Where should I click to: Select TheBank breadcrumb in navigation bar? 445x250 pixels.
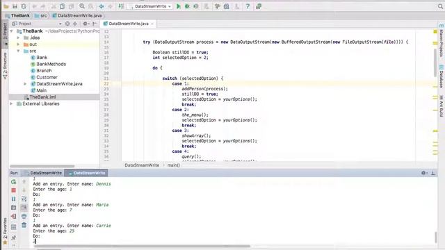tap(17, 15)
